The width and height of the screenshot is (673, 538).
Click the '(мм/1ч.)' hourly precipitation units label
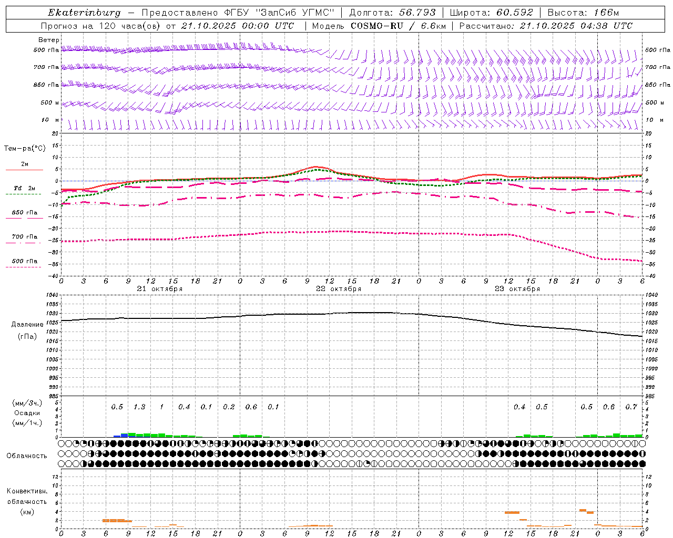[x=27, y=422]
